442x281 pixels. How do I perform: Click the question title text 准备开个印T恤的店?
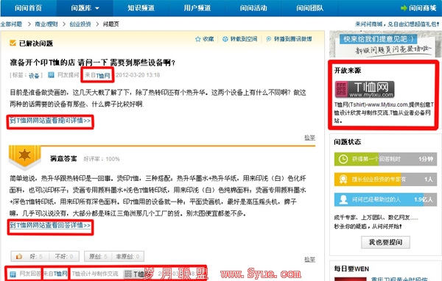pyautogui.click(x=93, y=63)
